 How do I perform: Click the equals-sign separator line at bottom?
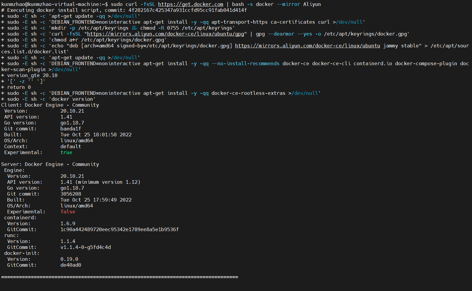120,277
